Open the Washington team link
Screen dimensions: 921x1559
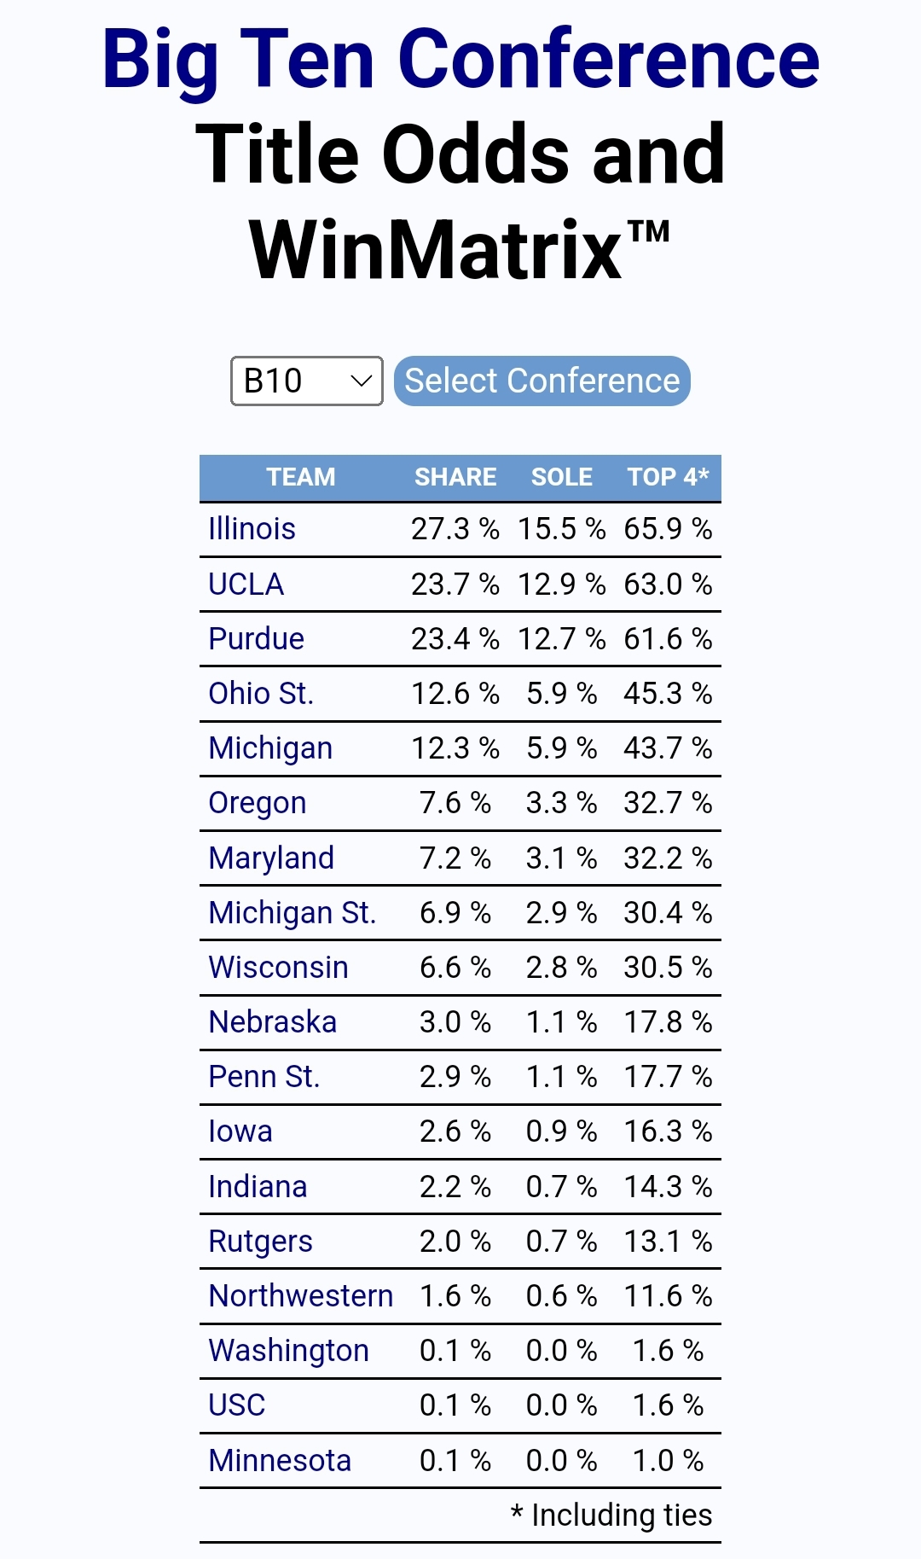click(288, 1351)
